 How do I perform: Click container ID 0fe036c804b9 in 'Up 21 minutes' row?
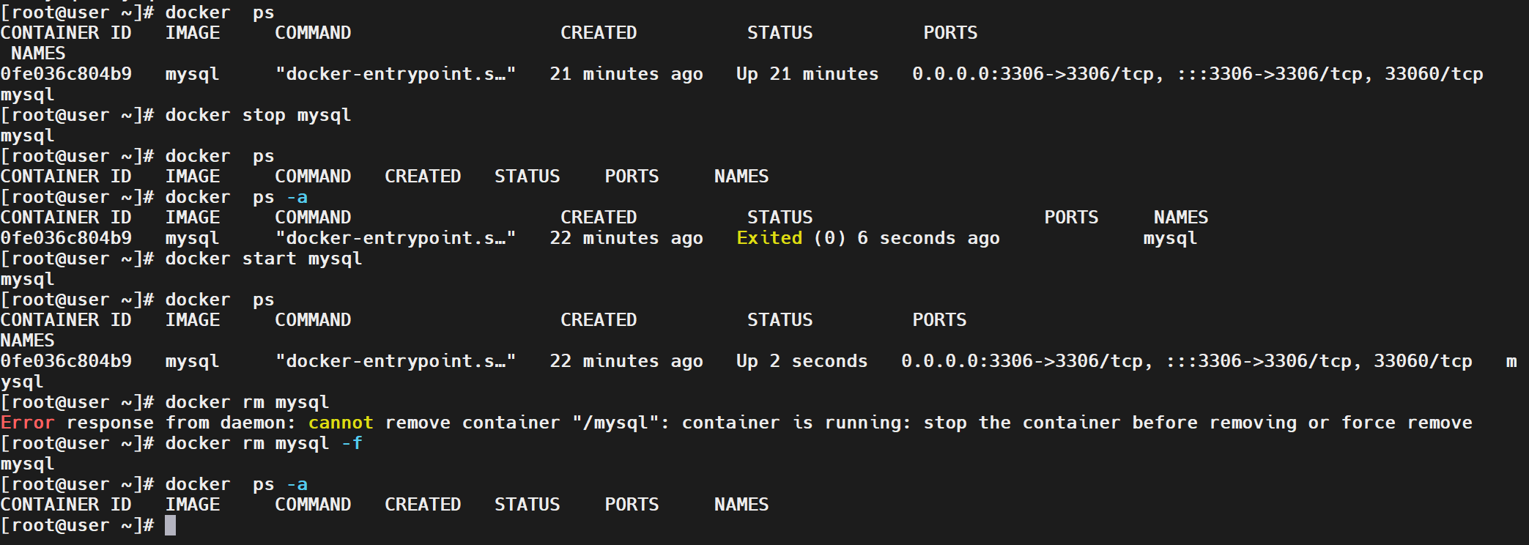[x=66, y=74]
